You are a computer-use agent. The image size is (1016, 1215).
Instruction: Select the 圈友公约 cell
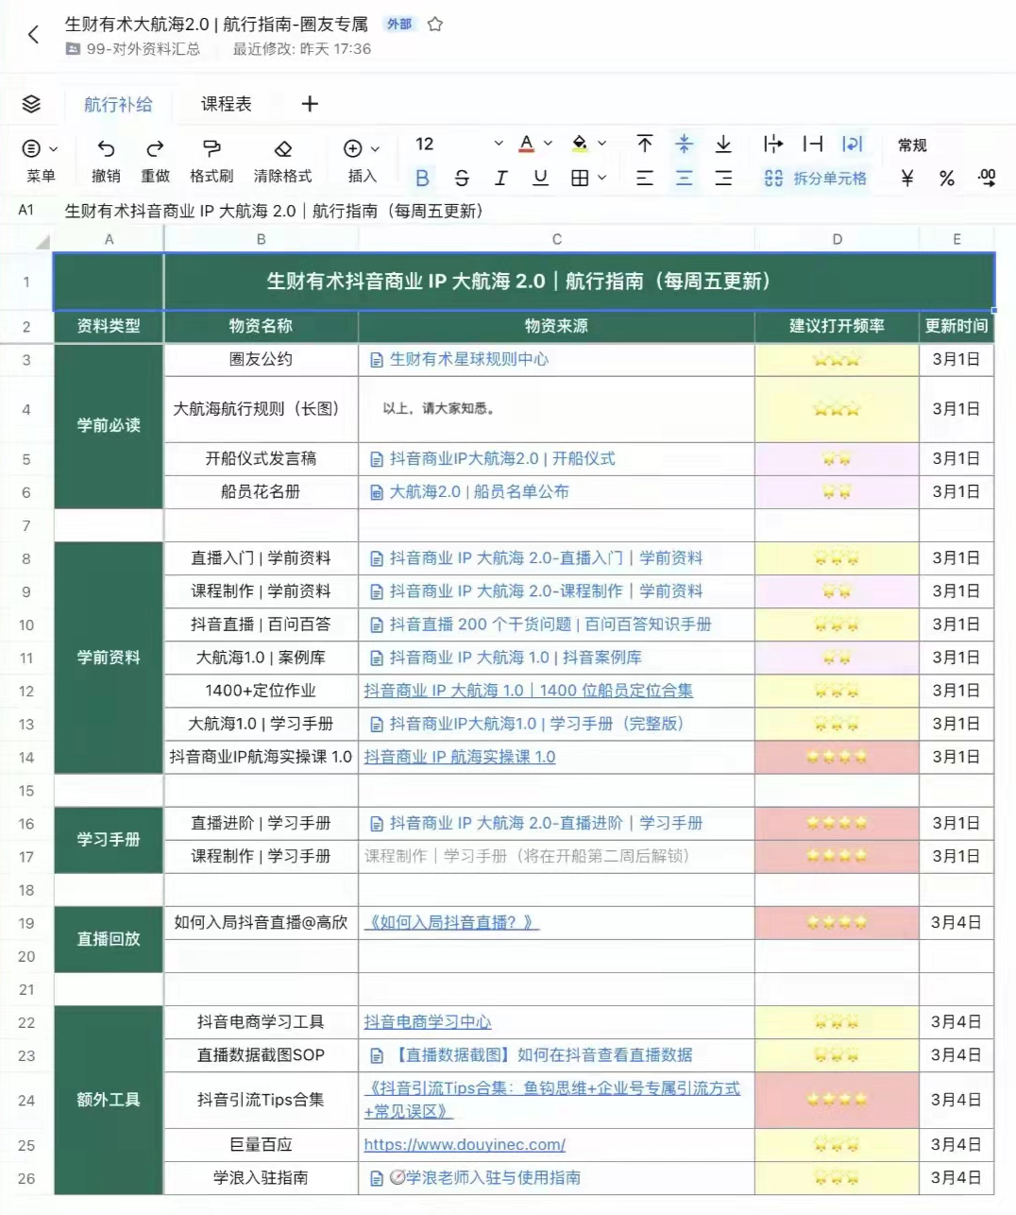[x=262, y=359]
